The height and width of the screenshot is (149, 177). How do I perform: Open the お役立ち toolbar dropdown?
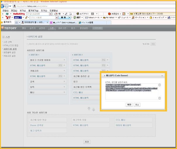pos(114,14)
